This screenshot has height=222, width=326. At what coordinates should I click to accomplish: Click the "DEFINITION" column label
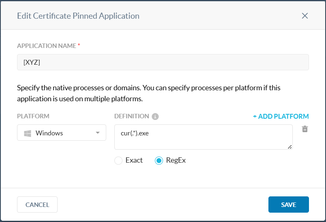tap(132, 116)
